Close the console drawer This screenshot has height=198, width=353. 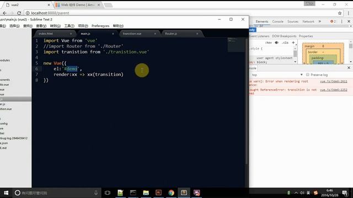349,68
